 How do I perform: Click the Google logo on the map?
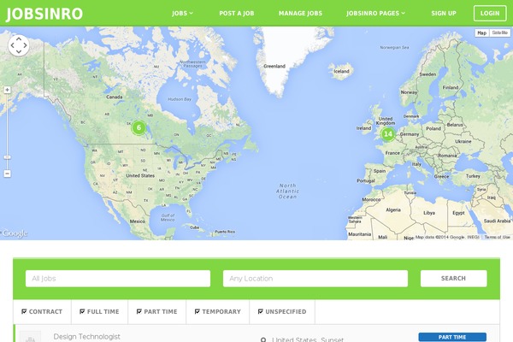pyautogui.click(x=15, y=233)
